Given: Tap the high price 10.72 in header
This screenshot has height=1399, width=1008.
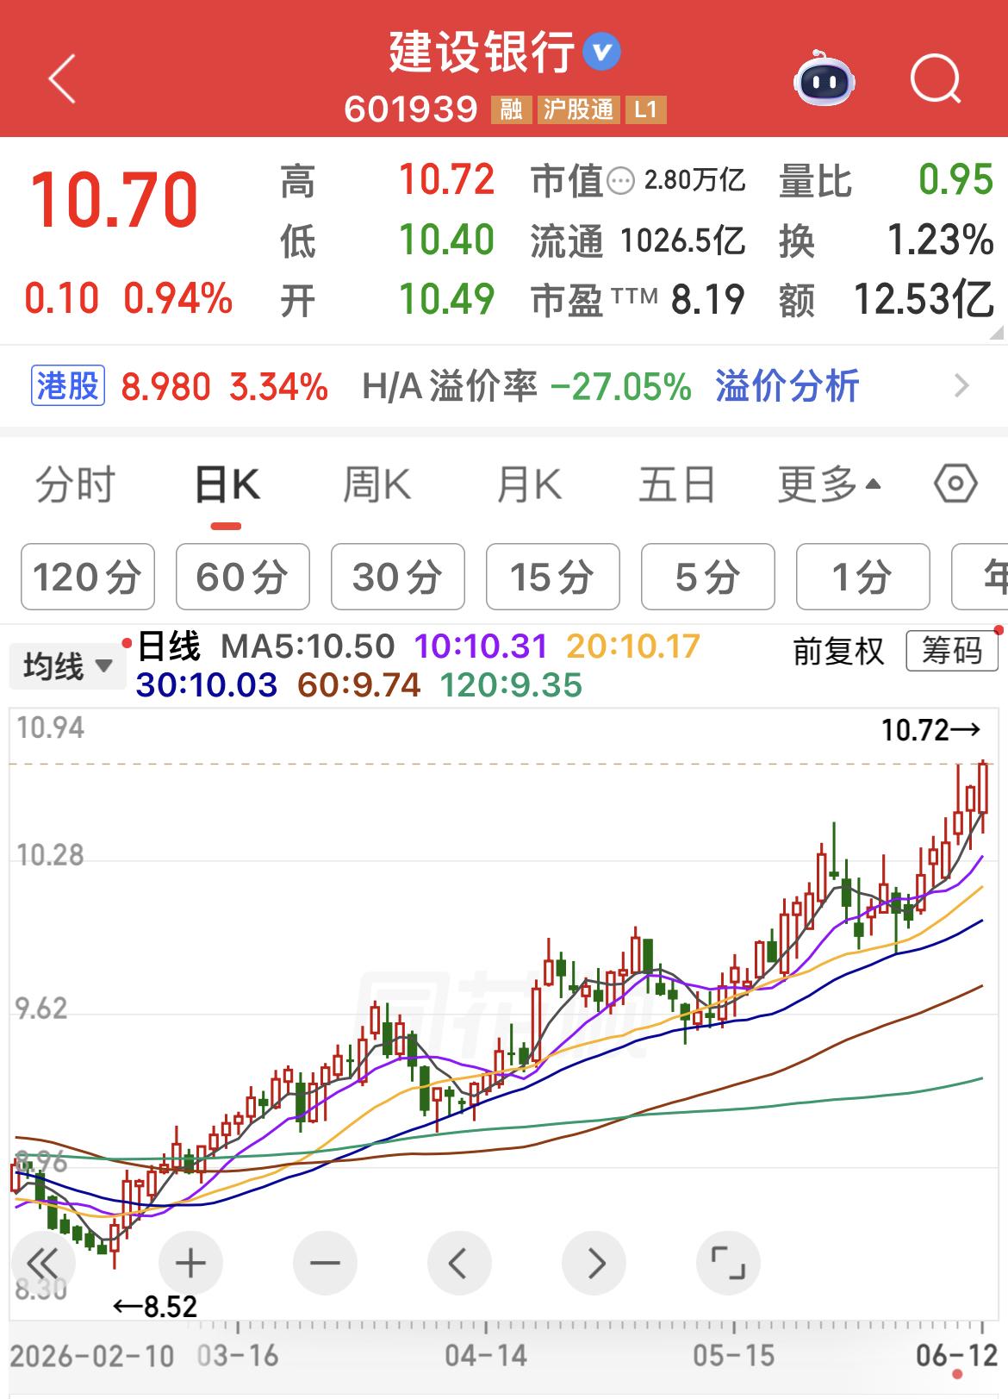Looking at the screenshot, I should pos(446,180).
